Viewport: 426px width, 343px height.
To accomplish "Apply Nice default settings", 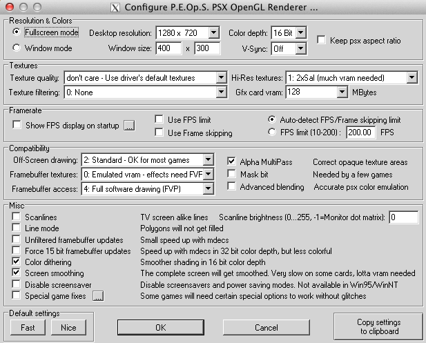I will click(68, 328).
